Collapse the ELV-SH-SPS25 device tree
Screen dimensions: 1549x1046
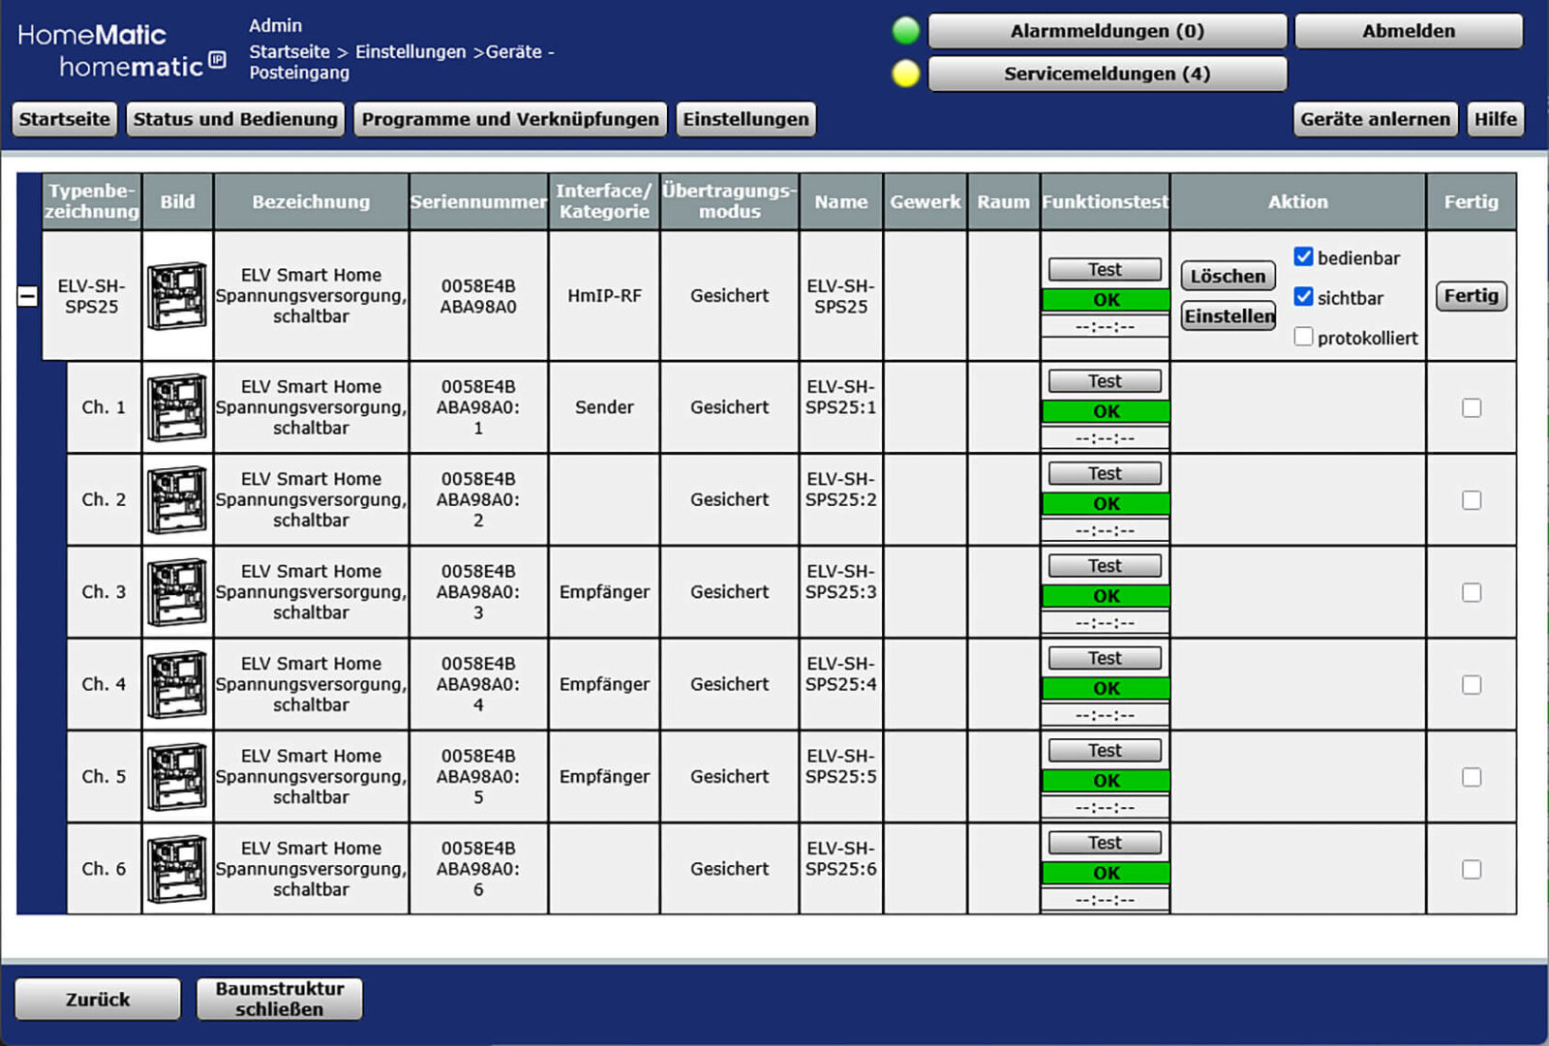tap(28, 296)
